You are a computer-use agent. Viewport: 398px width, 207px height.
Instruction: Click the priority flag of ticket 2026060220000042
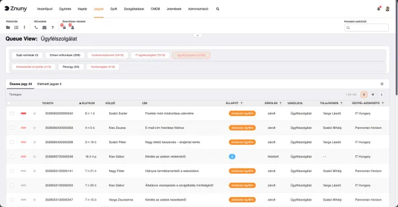[x=23, y=113]
